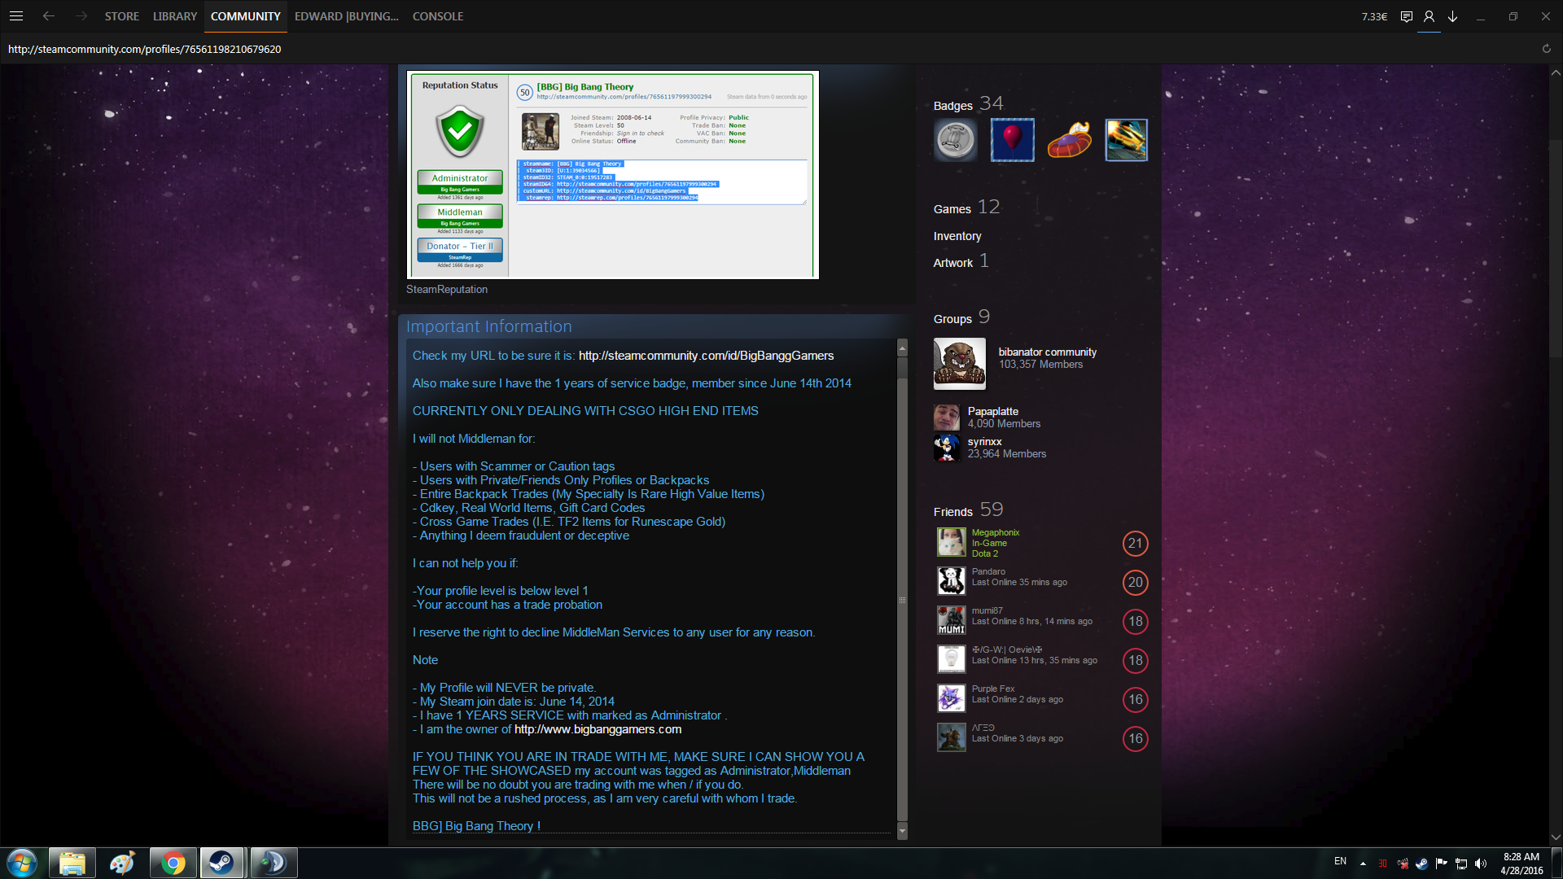1563x879 pixels.
Task: Open the bigbanggamers.com website link
Action: 598,729
